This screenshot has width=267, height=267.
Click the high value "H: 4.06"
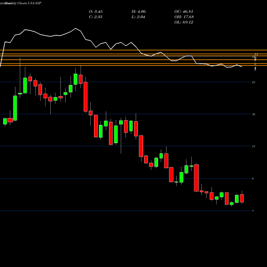(139, 12)
